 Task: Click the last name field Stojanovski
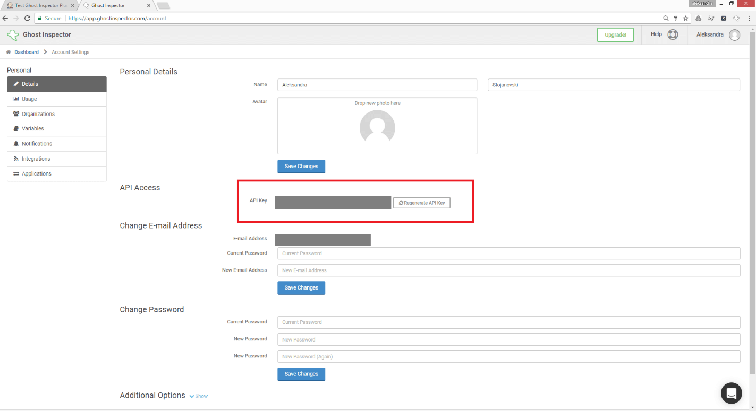coord(614,85)
